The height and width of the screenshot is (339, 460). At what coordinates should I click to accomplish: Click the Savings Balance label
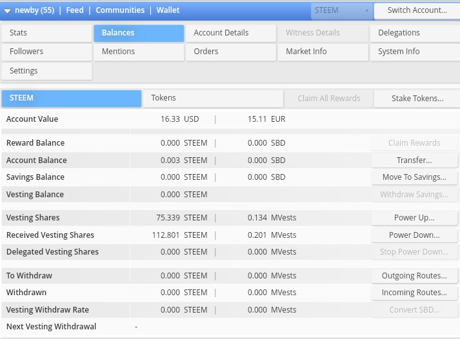pyautogui.click(x=35, y=177)
